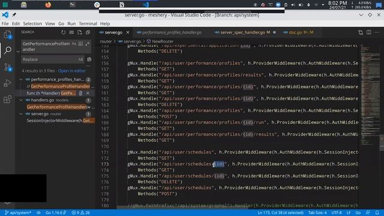Split the editor to the right
The height and width of the screenshot is (216, 384).
pos(369,32)
